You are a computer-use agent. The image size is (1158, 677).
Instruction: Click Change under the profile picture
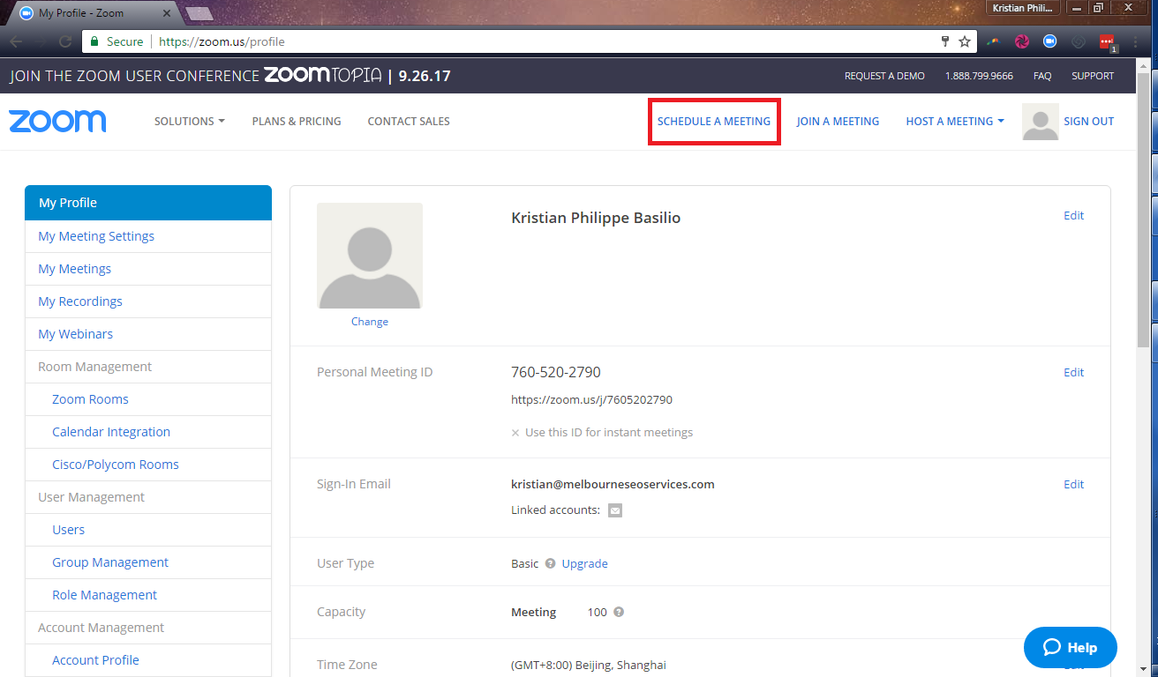point(370,322)
